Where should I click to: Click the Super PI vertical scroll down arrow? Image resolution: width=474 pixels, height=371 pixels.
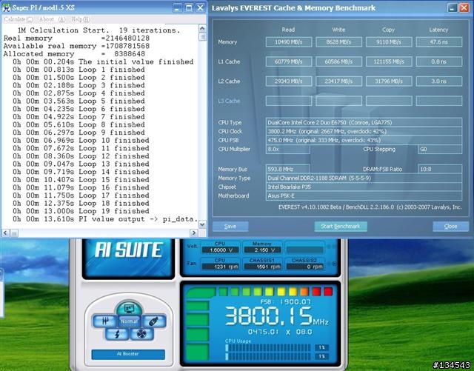[x=202, y=224]
